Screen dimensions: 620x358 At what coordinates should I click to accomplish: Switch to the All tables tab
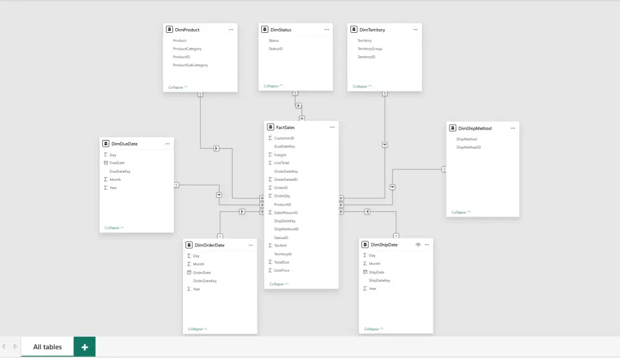coord(46,346)
